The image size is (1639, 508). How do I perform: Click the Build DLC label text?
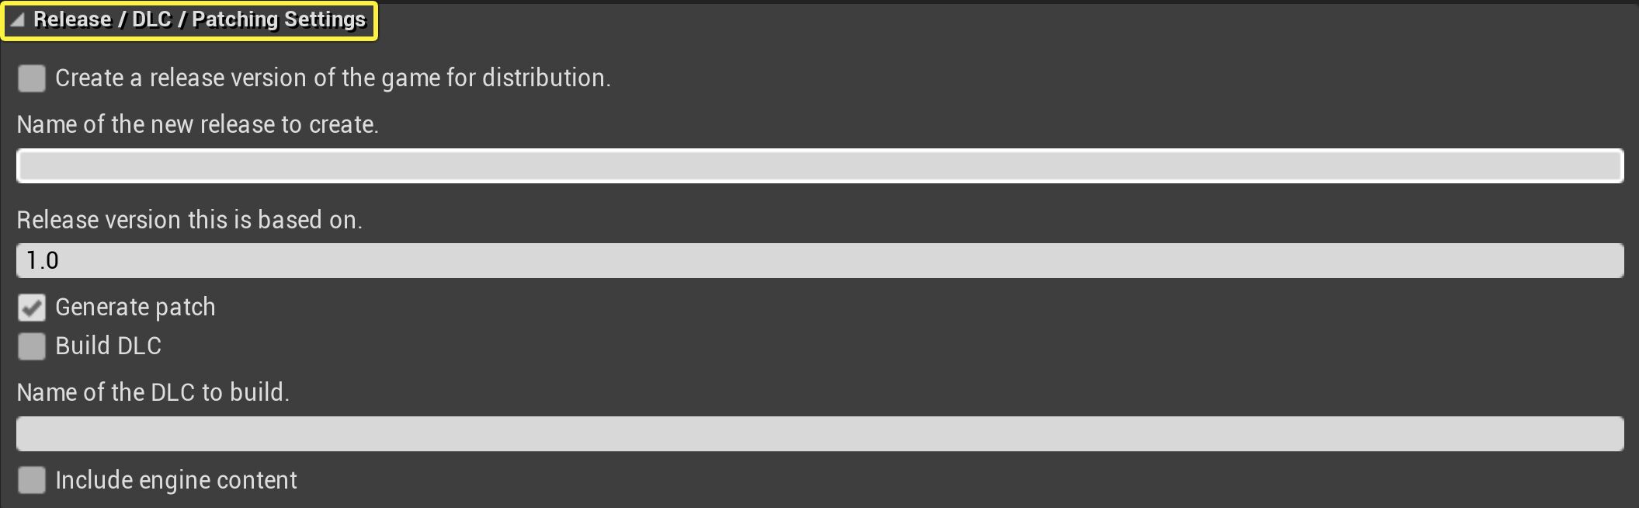pyautogui.click(x=109, y=346)
